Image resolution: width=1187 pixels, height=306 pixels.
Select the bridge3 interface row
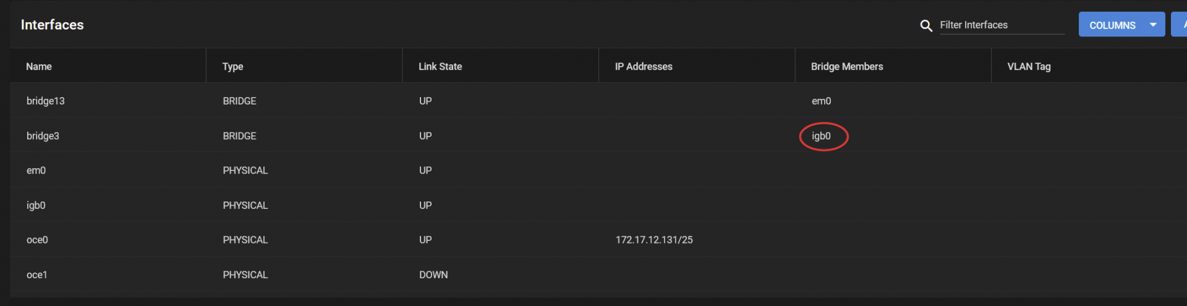point(598,135)
